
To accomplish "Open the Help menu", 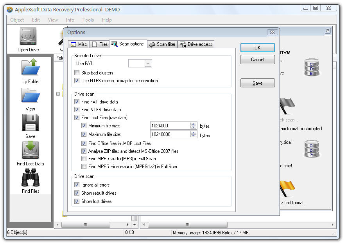I will click(x=107, y=20).
